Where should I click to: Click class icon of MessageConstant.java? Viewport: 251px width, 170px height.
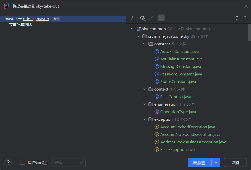(157, 66)
